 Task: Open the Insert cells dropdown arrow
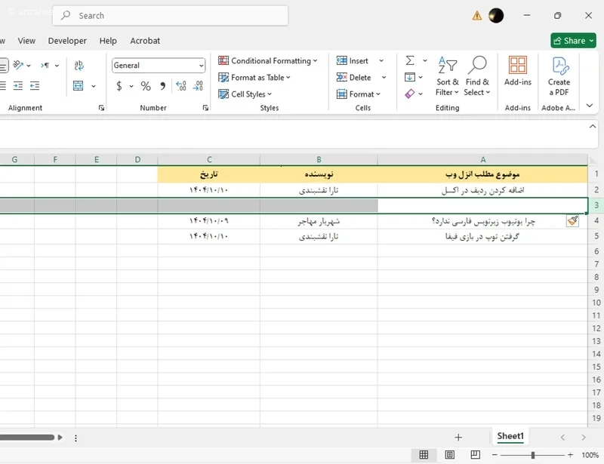[x=381, y=61]
